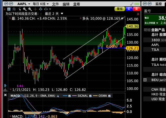Click the purple SIGNAL line color swatch
Screen dimensions: 166x118
click(74, 96)
